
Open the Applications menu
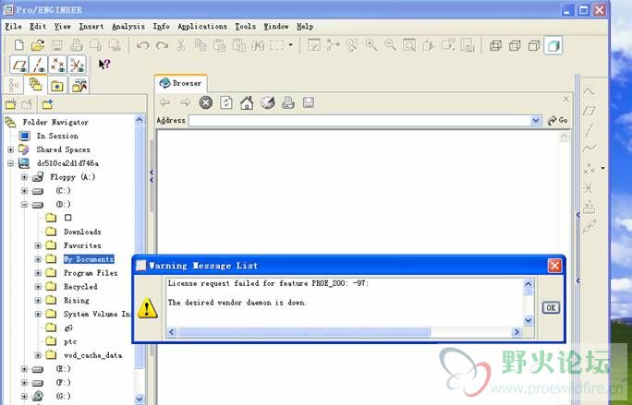pyautogui.click(x=202, y=26)
